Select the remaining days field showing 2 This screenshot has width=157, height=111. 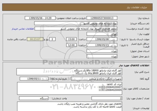point(52,39)
